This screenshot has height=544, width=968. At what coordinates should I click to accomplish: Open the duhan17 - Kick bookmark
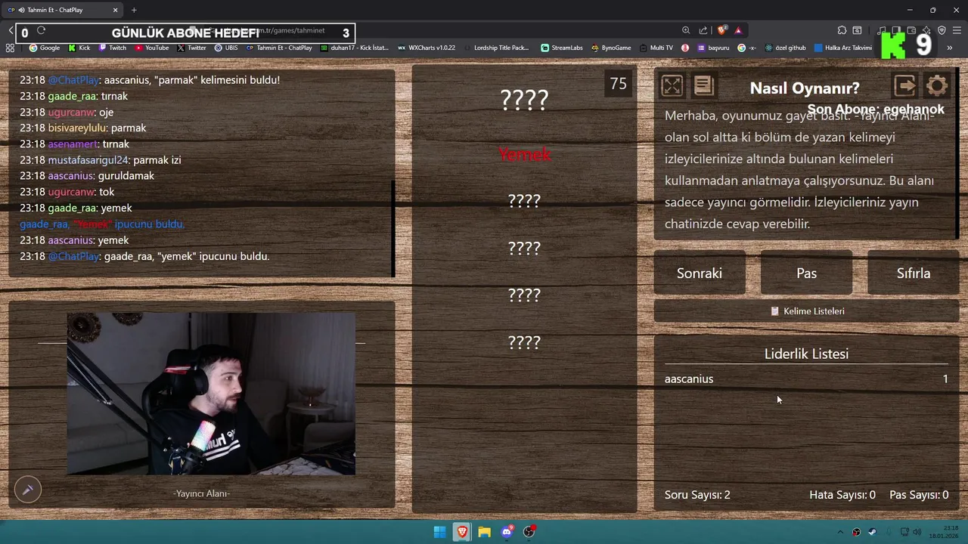click(354, 48)
